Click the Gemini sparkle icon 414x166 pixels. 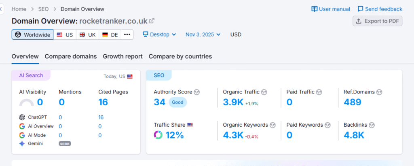tap(22, 144)
